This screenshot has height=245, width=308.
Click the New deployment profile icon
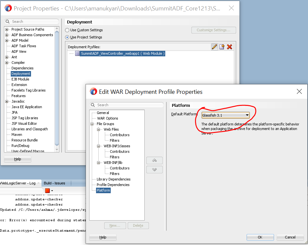(222, 47)
